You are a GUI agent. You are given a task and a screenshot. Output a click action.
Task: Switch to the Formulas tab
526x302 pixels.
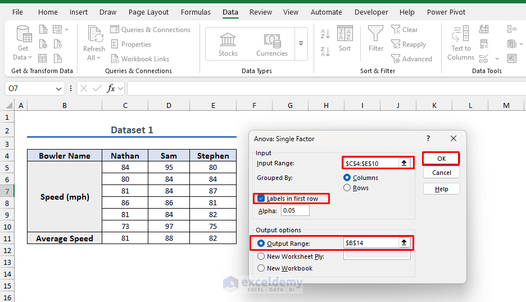(196, 12)
